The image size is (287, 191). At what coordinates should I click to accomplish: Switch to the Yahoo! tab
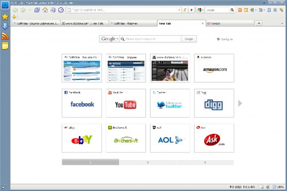230,23
